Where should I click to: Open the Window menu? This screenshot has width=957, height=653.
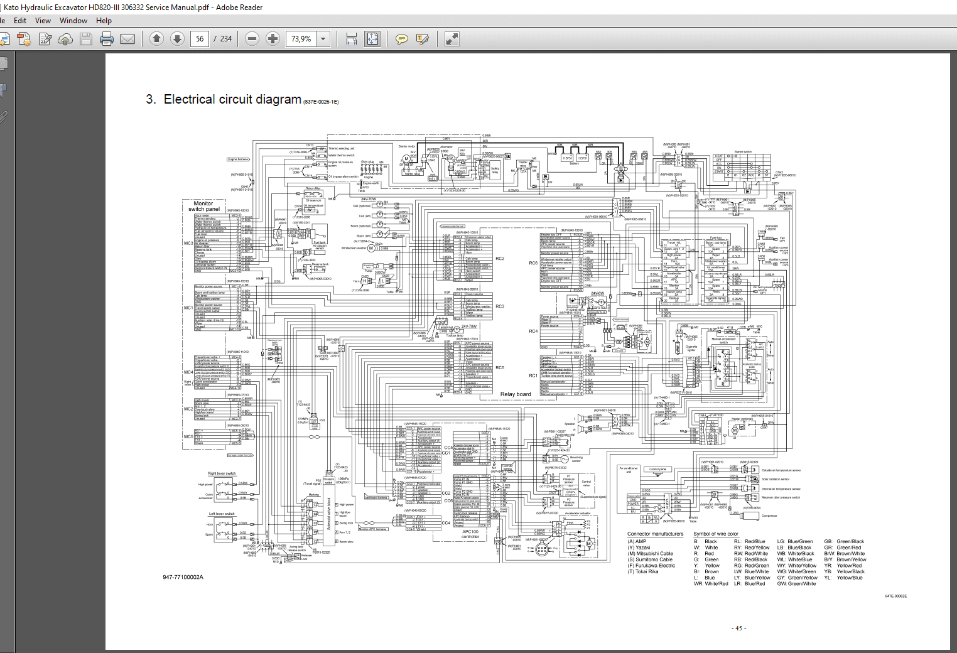pos(73,20)
